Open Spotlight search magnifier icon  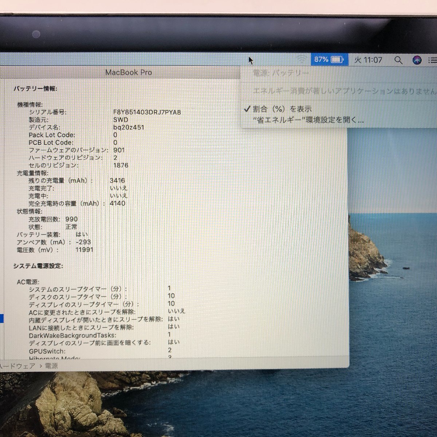pos(398,60)
